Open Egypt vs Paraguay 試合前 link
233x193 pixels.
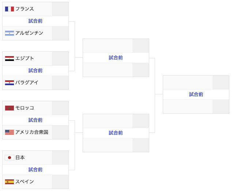click(35, 70)
